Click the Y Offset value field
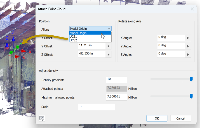 coord(92,46)
